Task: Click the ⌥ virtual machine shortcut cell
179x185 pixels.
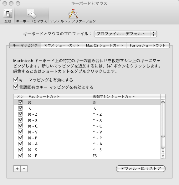Action: 95,108
